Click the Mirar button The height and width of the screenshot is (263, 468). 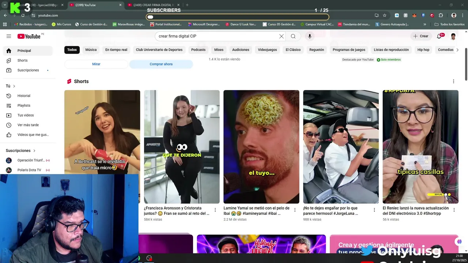96,64
